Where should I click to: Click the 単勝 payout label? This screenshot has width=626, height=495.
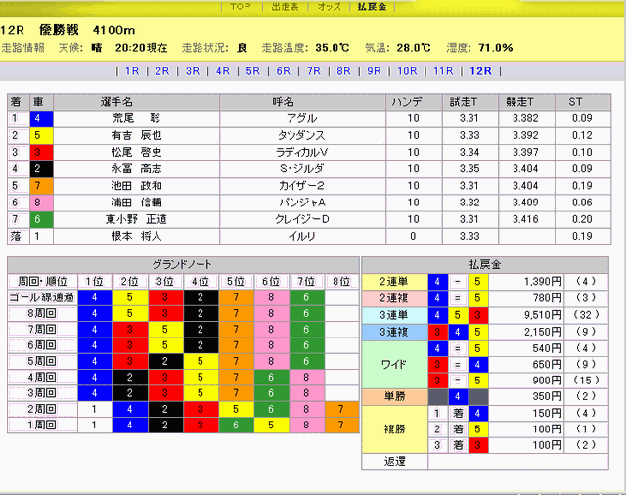pyautogui.click(x=394, y=396)
